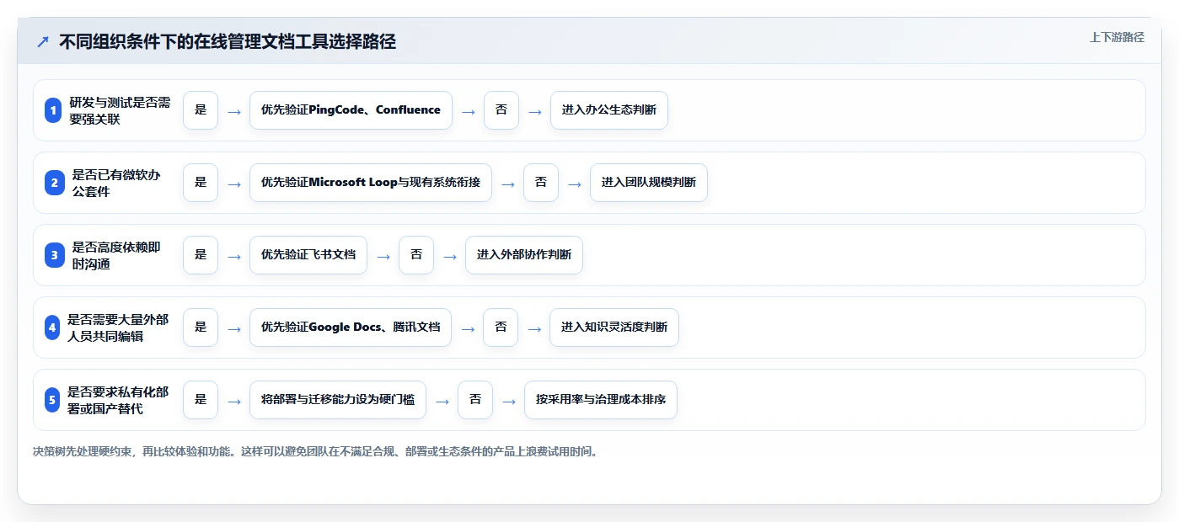
Task: Click 否 box in the 即时沟通 row
Action: pos(416,255)
